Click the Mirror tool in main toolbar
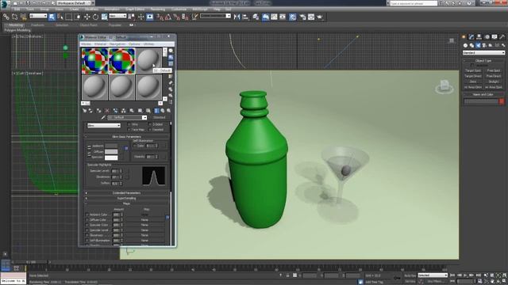508x285 pixels. point(237,17)
